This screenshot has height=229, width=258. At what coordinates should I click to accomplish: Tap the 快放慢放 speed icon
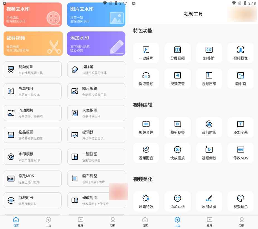tap(177, 150)
